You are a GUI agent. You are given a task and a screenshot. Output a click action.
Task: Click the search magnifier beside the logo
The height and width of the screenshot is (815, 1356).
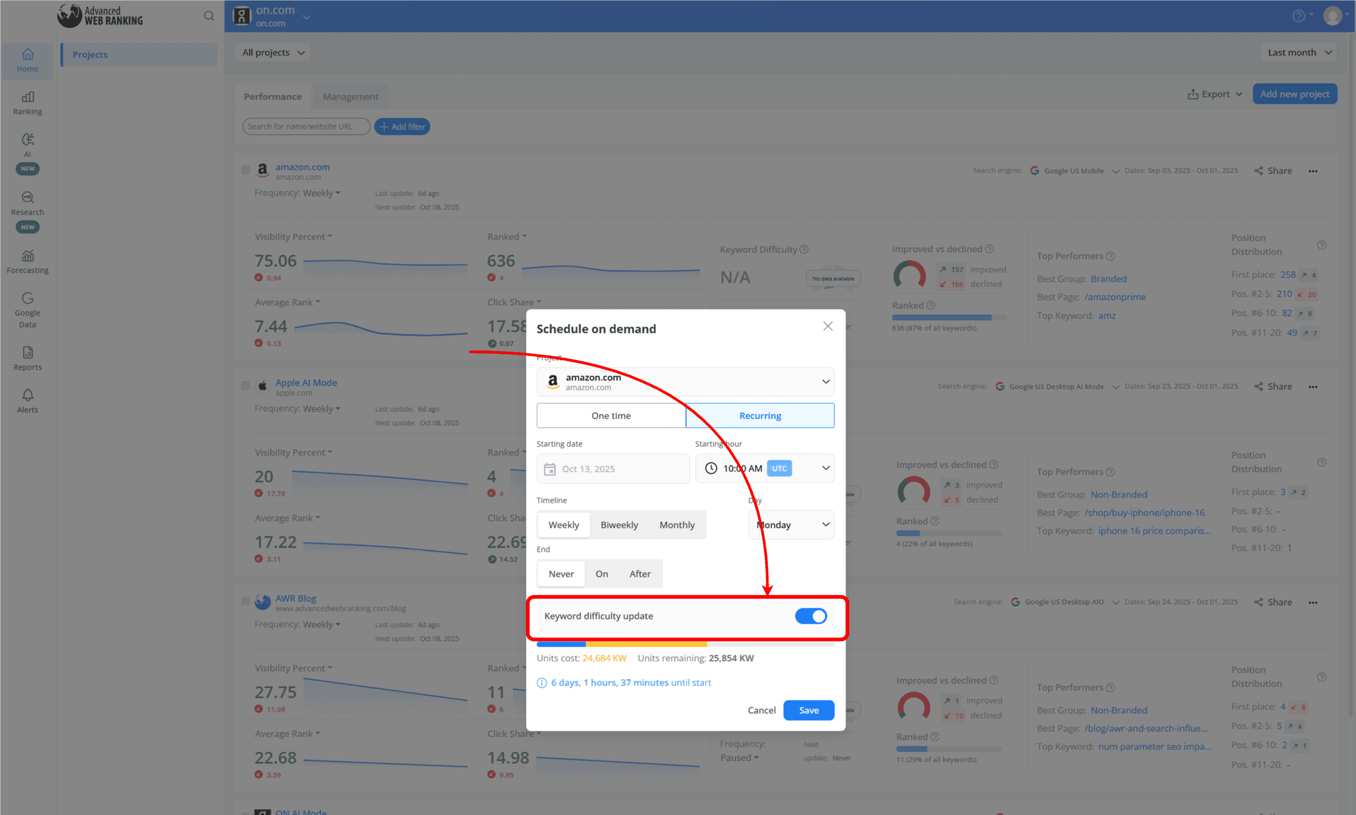click(x=209, y=16)
